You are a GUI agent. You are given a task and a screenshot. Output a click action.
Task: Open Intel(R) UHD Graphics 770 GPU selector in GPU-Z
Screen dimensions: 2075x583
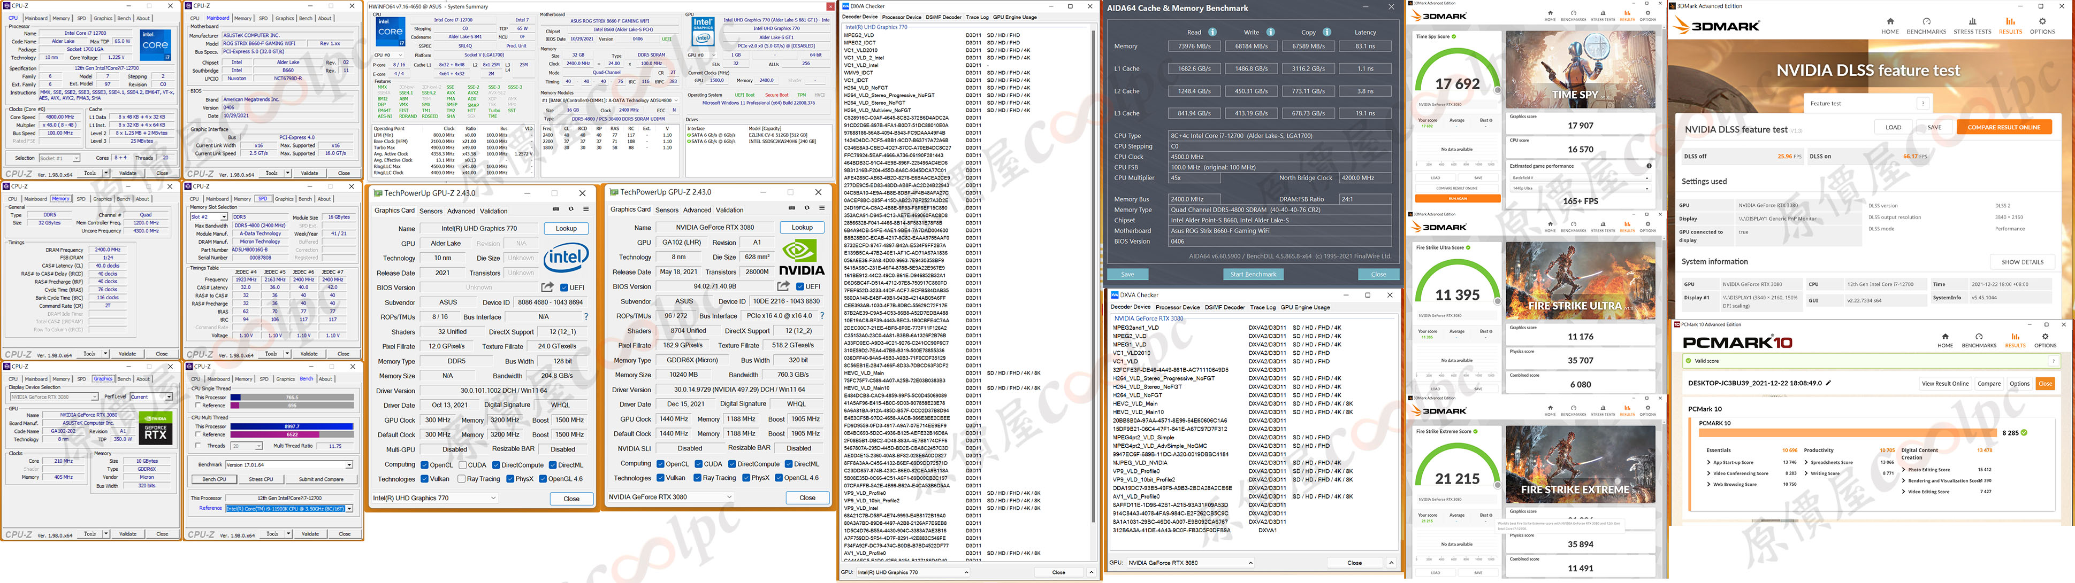[x=435, y=499]
